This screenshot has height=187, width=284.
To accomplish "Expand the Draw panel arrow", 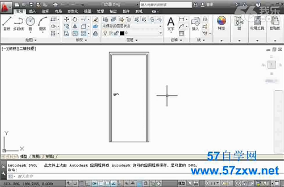I will pos(36,40).
